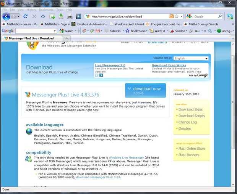Click the Google Toolbar Bookmarks star
The image size is (237, 194).
point(127,31)
